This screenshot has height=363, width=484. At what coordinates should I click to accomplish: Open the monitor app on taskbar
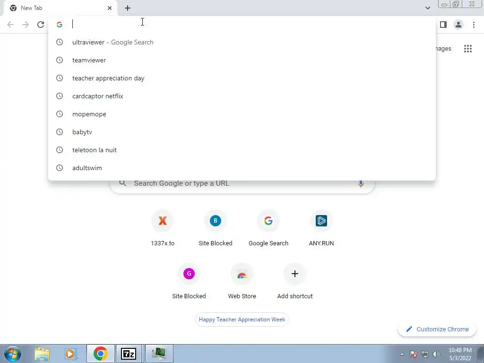(159, 354)
